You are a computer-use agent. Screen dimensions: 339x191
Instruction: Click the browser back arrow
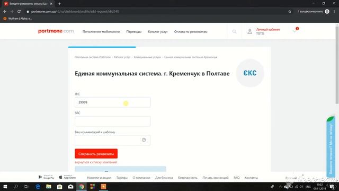pos(5,12)
